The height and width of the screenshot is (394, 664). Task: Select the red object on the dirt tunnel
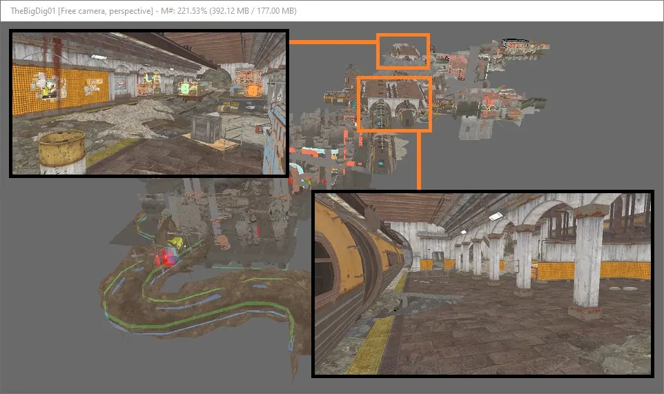point(165,257)
